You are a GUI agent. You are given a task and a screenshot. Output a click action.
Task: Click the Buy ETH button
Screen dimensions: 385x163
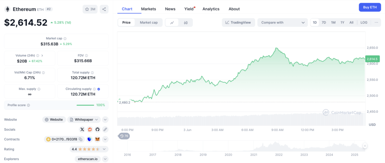pos(370,7)
